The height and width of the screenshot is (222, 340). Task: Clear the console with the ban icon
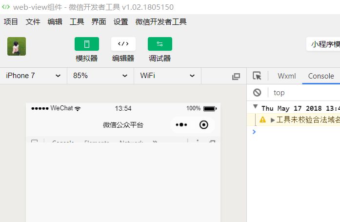pos(257,93)
